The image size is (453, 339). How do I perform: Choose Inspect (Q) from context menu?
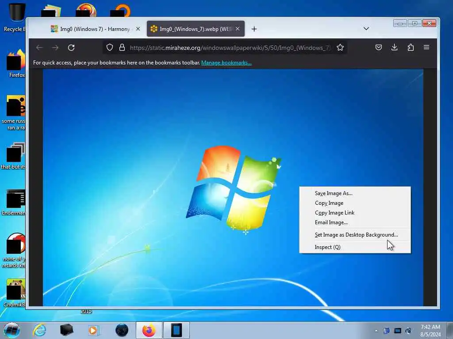point(355,247)
